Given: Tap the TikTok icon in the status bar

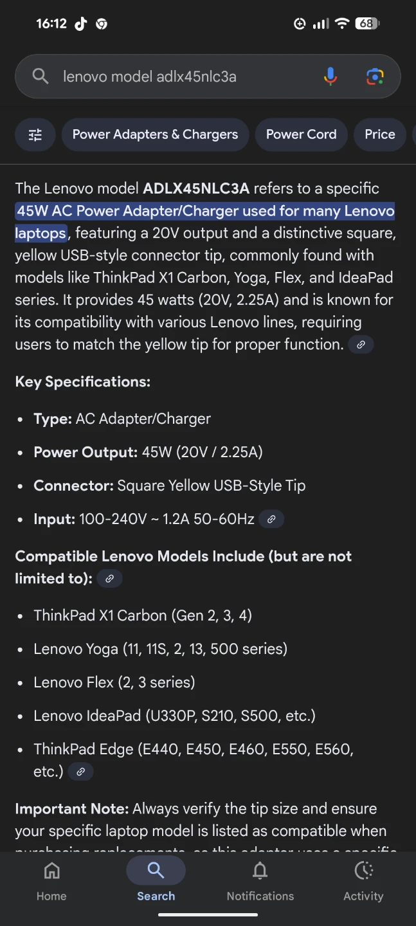Looking at the screenshot, I should pyautogui.click(x=80, y=24).
